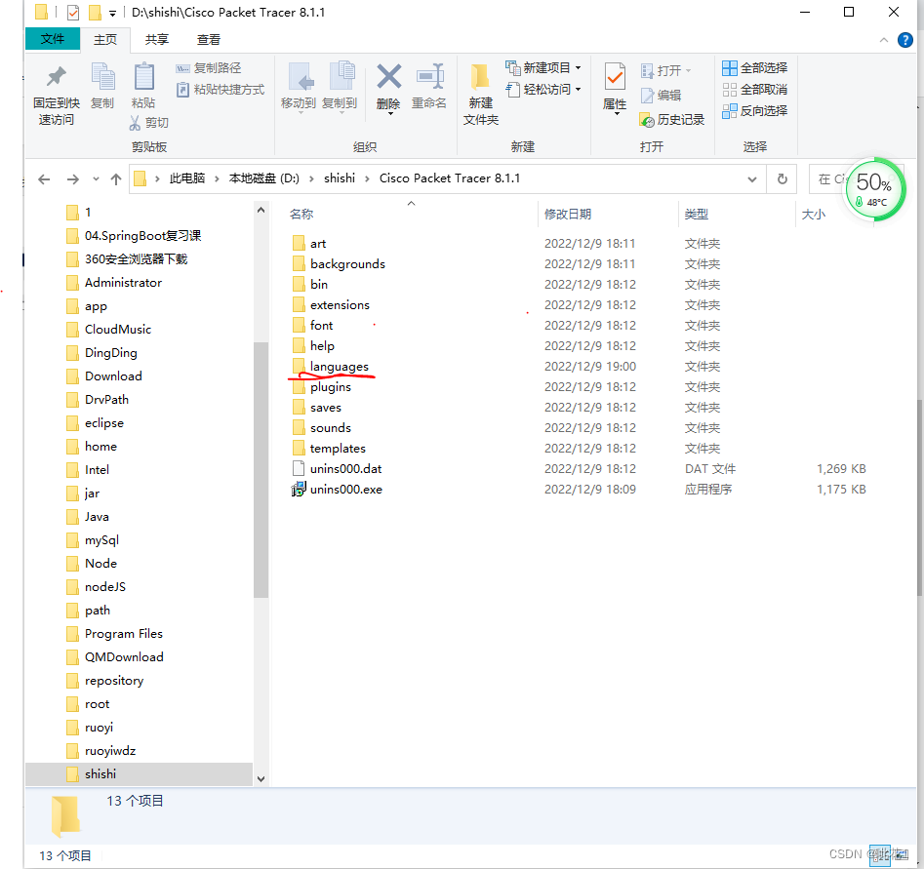
Task: Open New item (新建项目) dropdown
Action: click(543, 68)
